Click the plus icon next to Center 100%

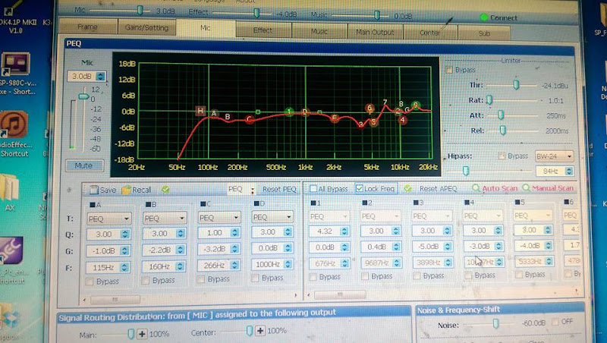click(x=260, y=331)
